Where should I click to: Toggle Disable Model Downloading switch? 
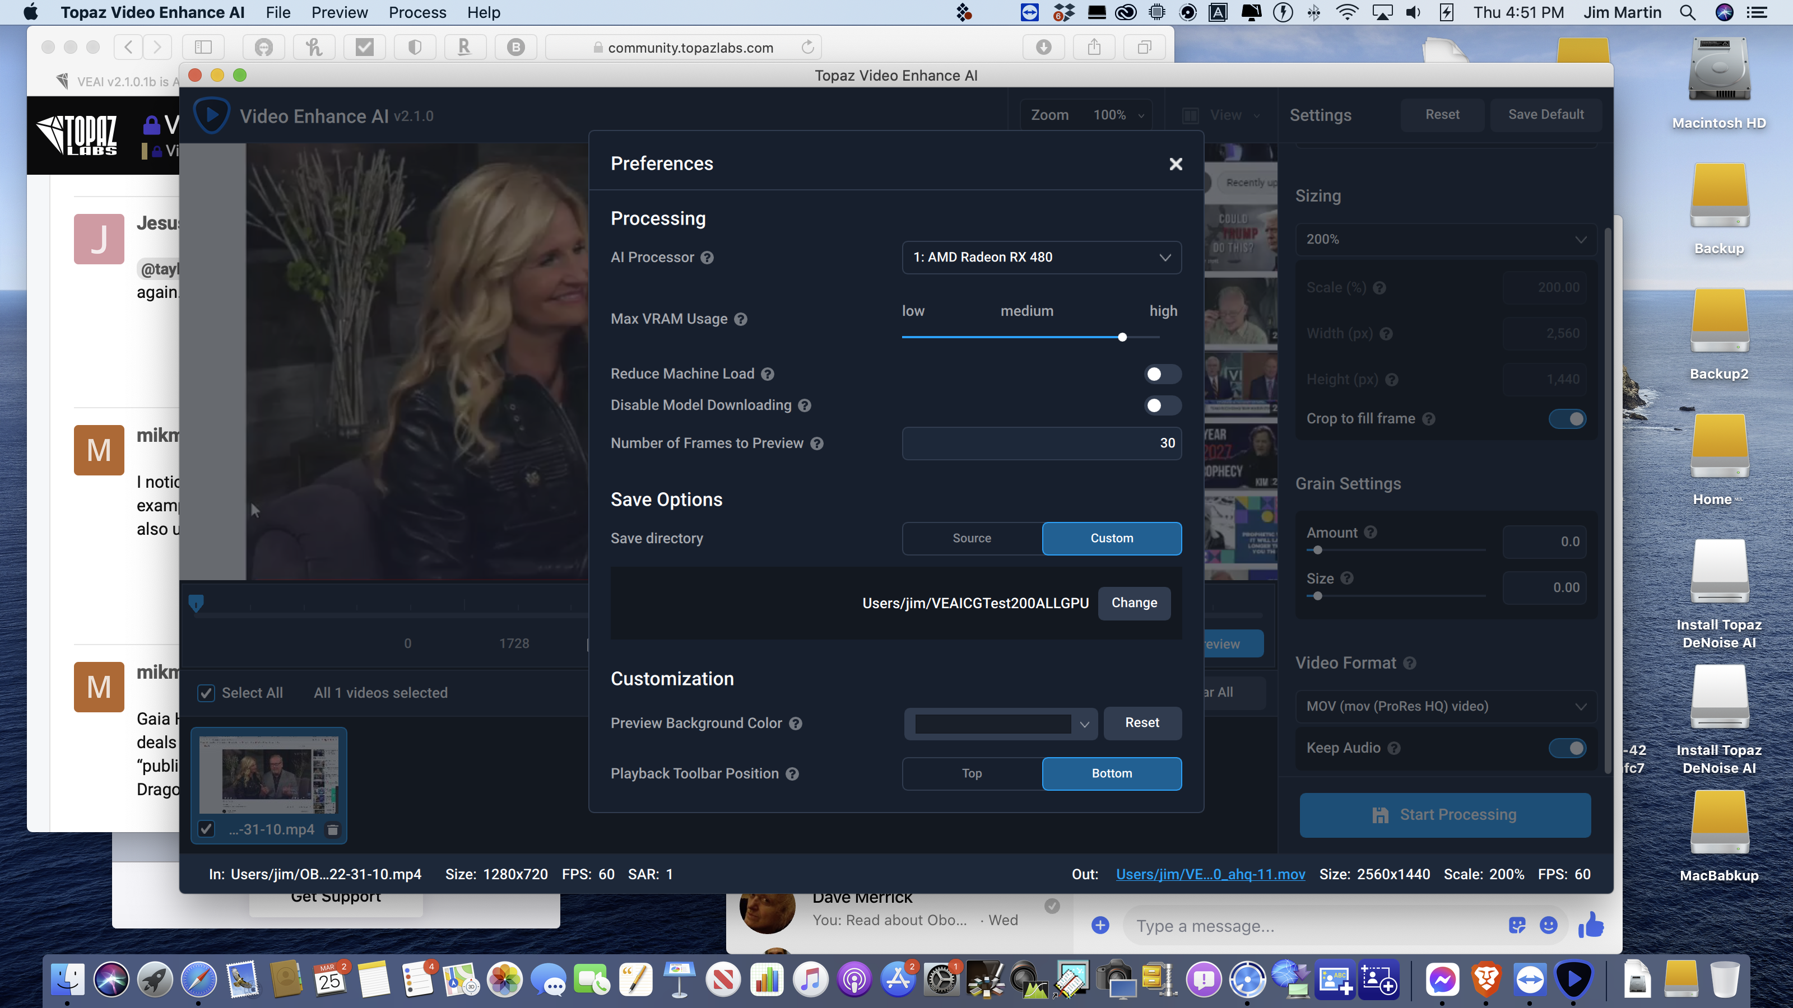[1163, 405]
